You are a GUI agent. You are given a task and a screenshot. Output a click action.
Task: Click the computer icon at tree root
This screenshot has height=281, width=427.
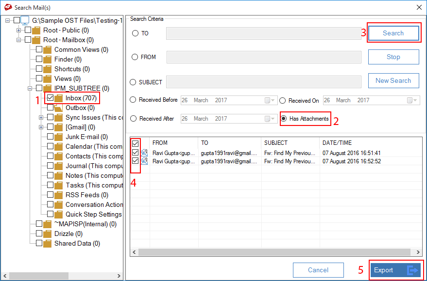25,20
